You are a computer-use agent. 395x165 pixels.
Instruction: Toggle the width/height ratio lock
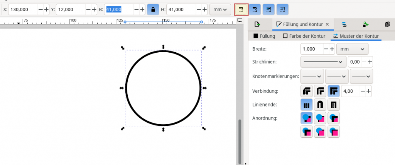point(153,9)
